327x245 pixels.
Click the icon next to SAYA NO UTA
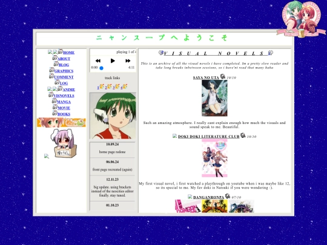coord(223,76)
